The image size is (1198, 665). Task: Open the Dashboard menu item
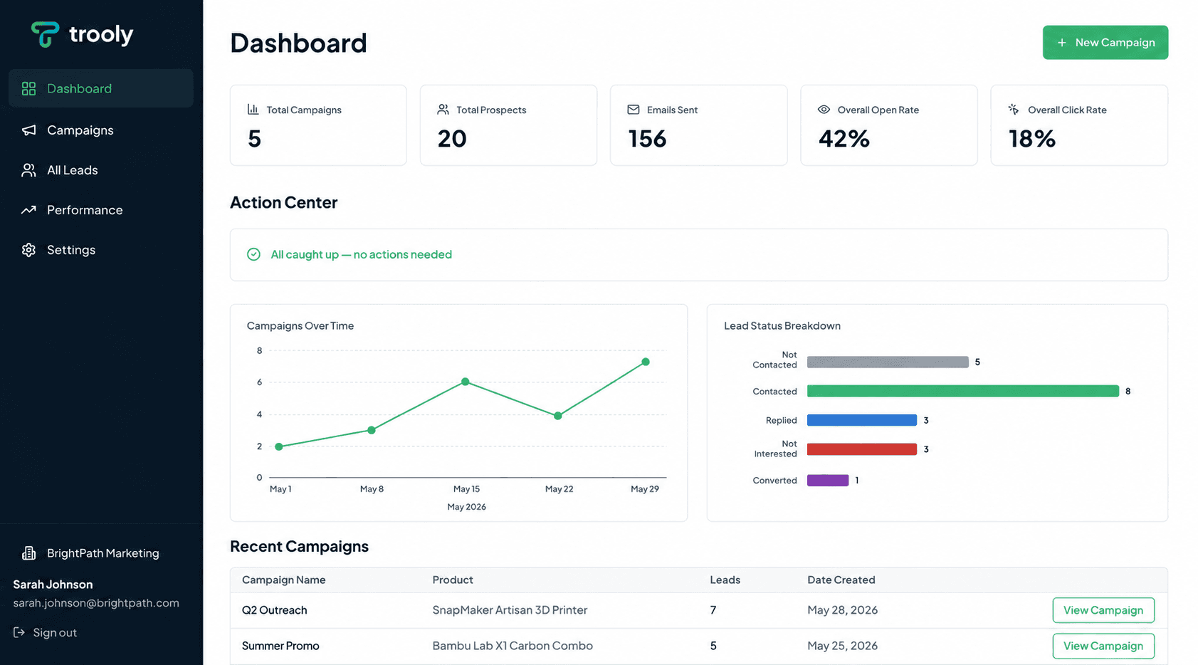pyautogui.click(x=101, y=88)
